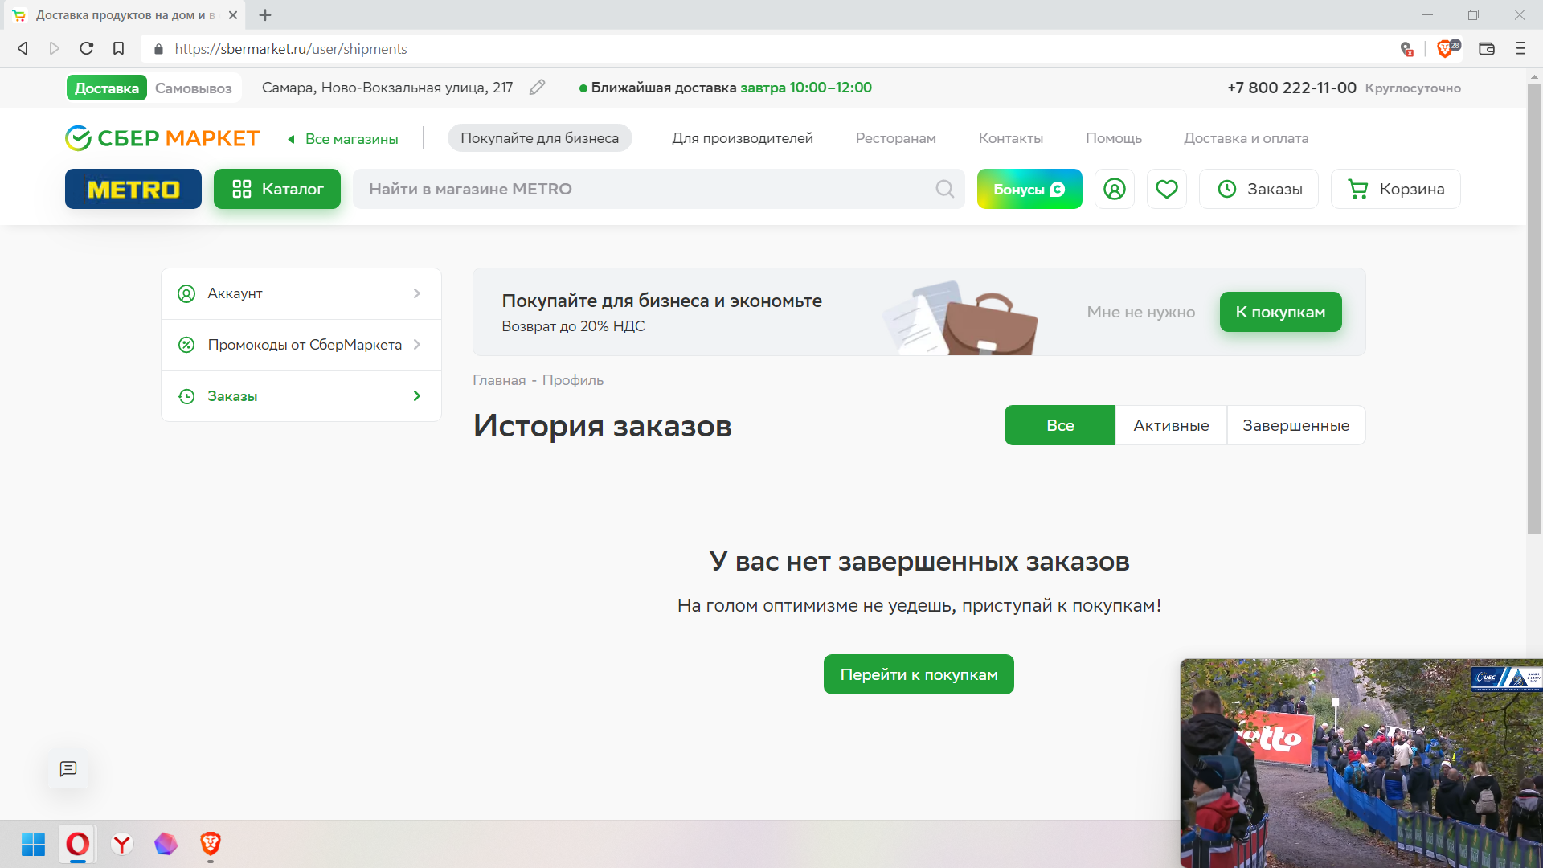The width and height of the screenshot is (1543, 868).
Task: Open Yandex browser from taskbar
Action: pyautogui.click(x=122, y=844)
